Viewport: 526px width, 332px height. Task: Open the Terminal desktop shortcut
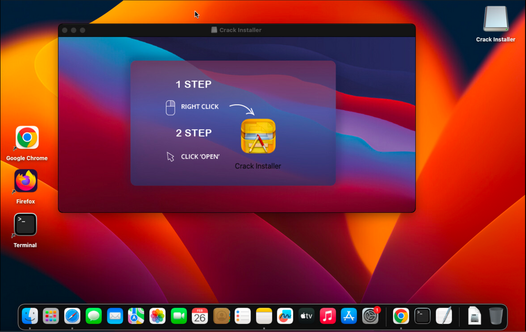pos(25,225)
